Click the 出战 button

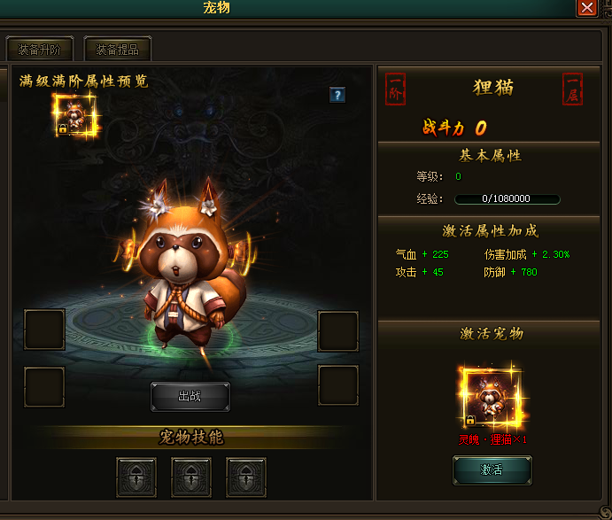coord(190,397)
